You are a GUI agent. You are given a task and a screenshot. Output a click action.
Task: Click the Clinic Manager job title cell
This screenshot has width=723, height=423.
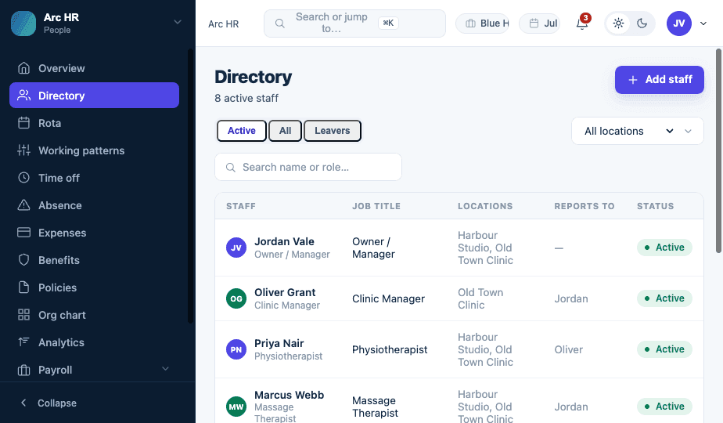(x=388, y=298)
